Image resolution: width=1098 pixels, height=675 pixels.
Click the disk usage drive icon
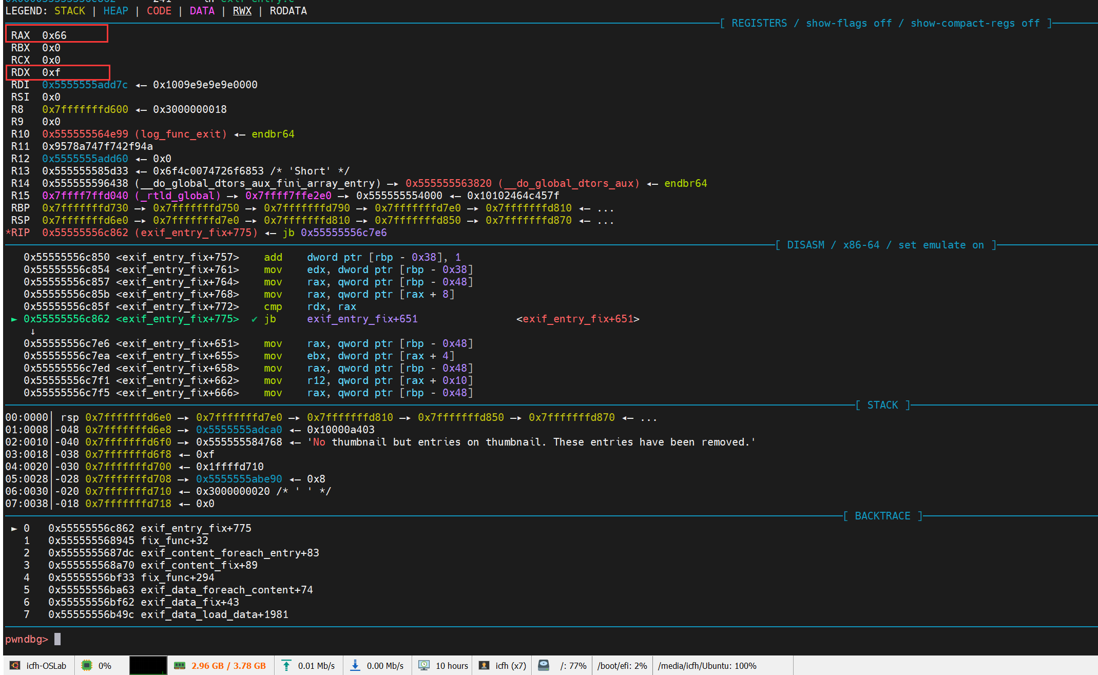click(x=544, y=665)
